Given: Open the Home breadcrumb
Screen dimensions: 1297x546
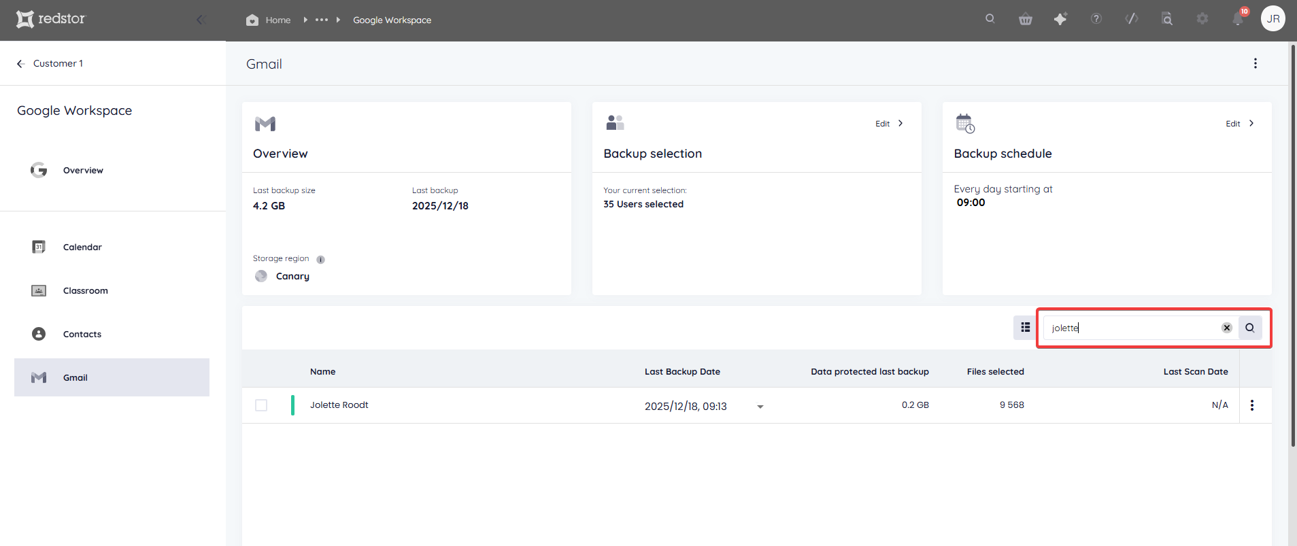Looking at the screenshot, I should coord(268,20).
